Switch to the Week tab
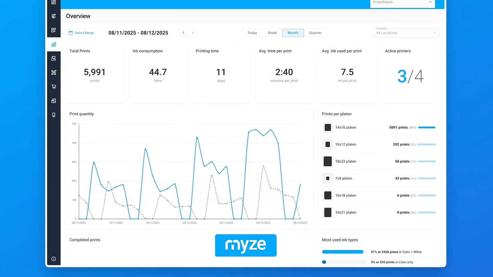The height and width of the screenshot is (277, 493). point(272,33)
